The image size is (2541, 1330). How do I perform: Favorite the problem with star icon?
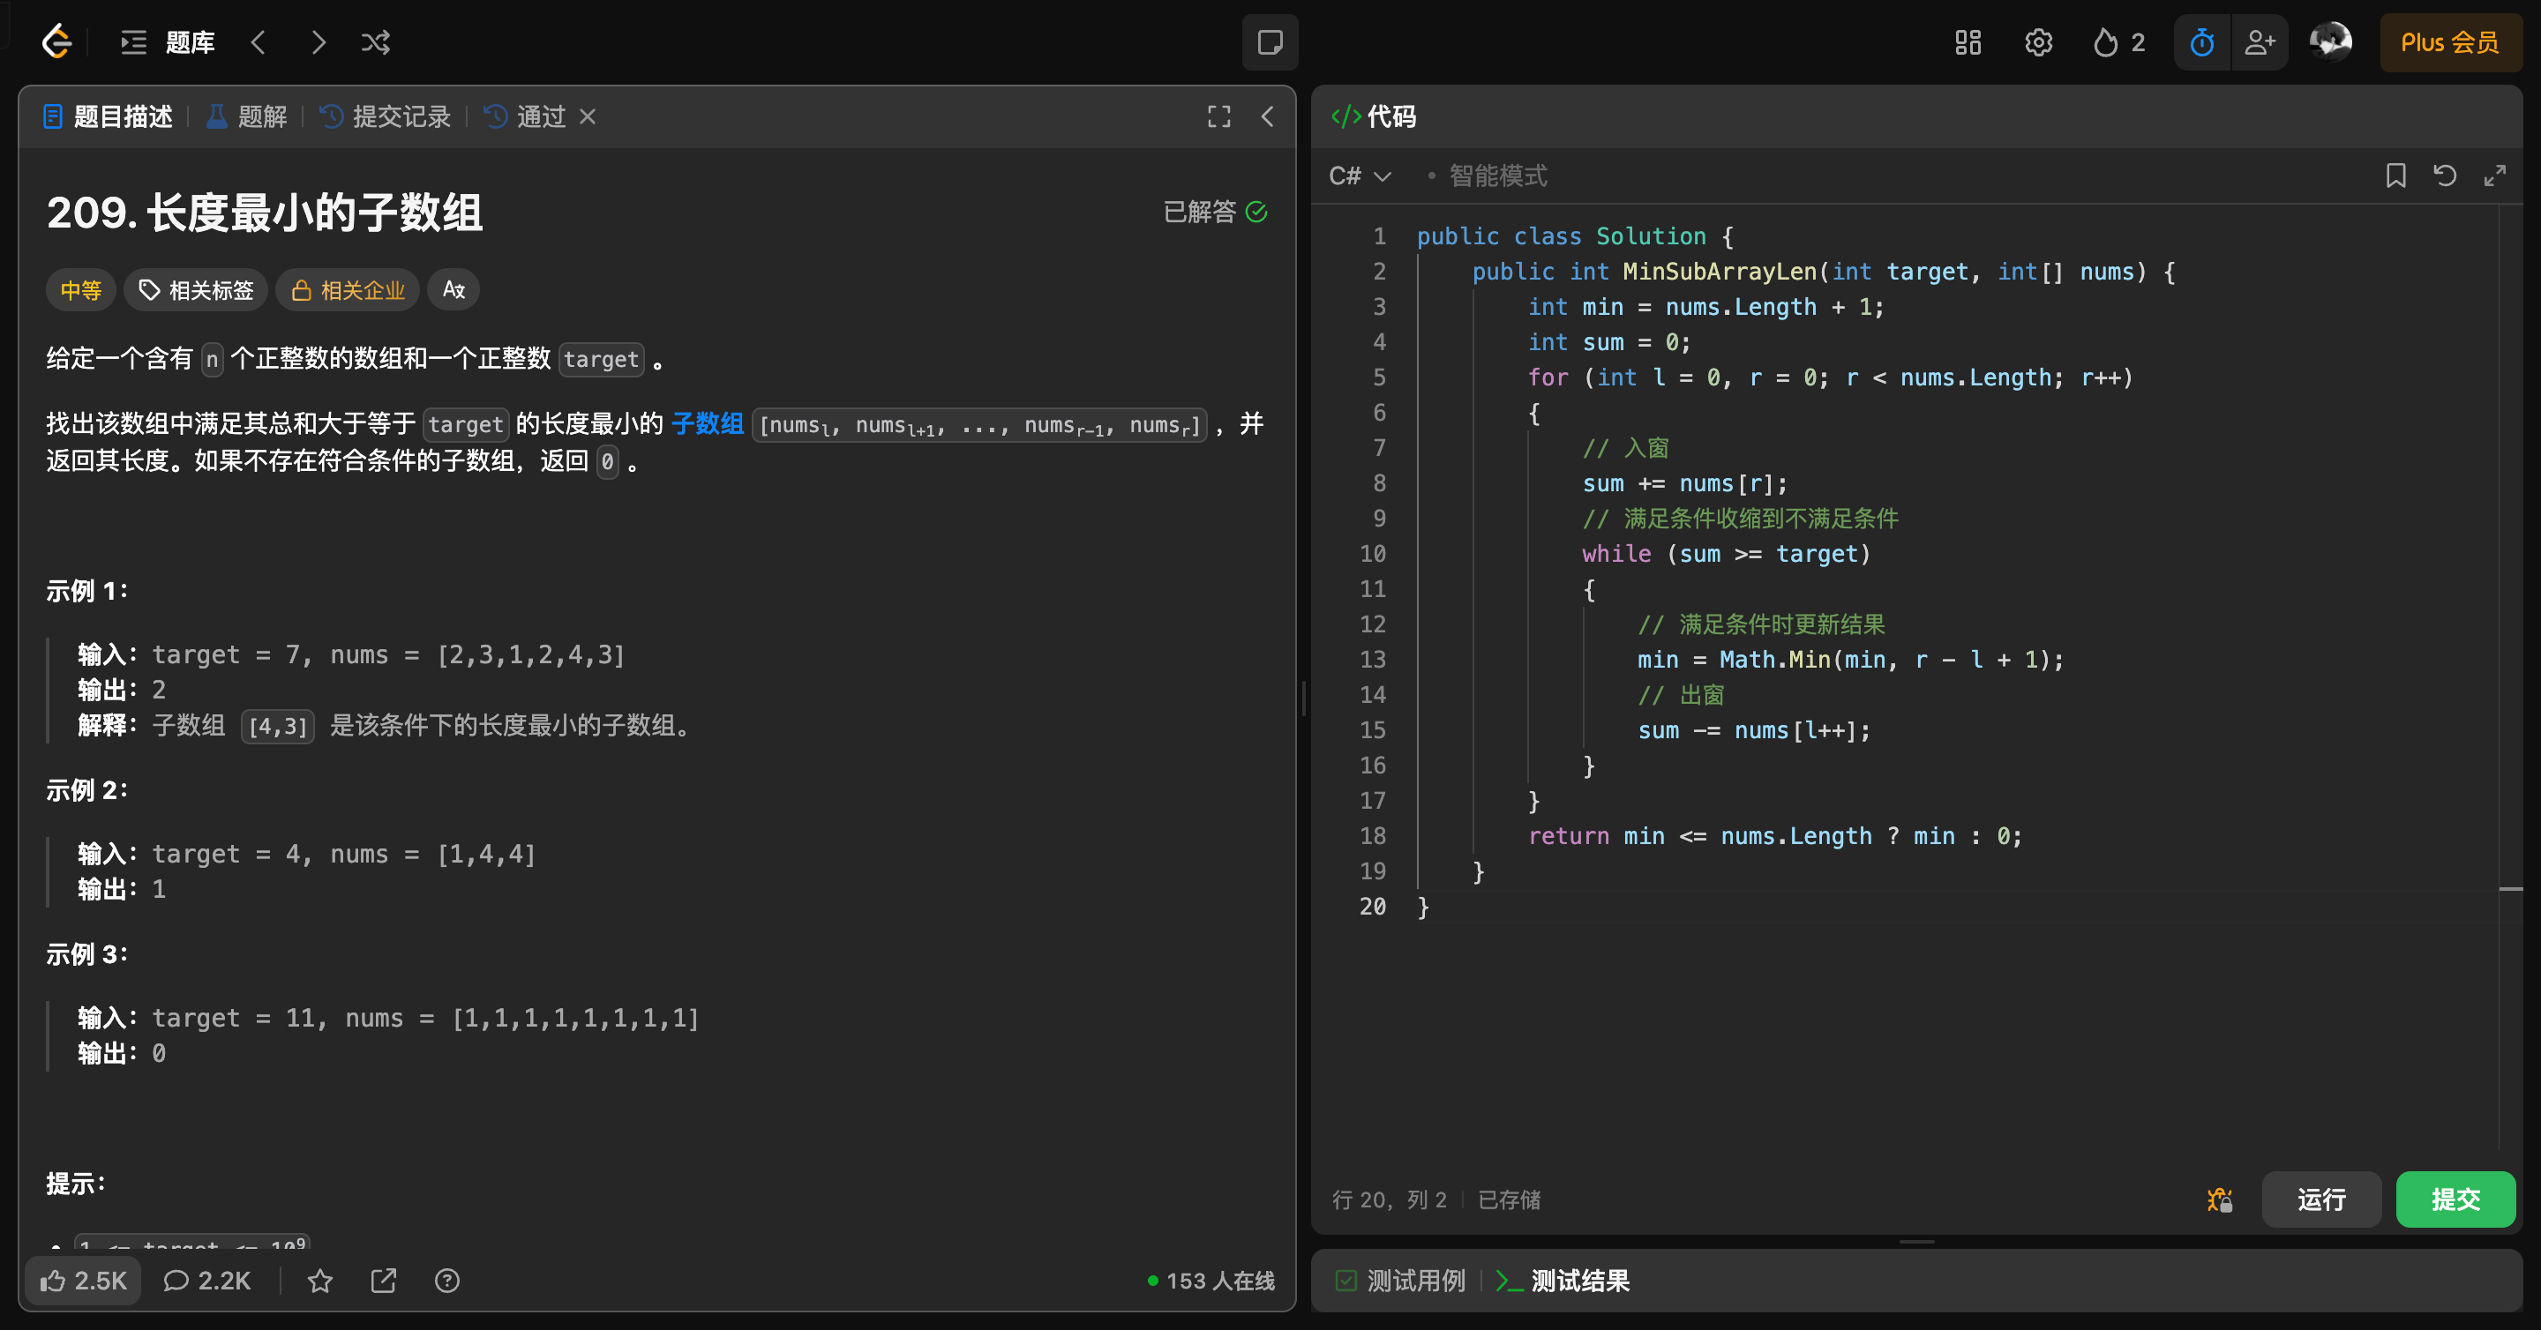[319, 1281]
